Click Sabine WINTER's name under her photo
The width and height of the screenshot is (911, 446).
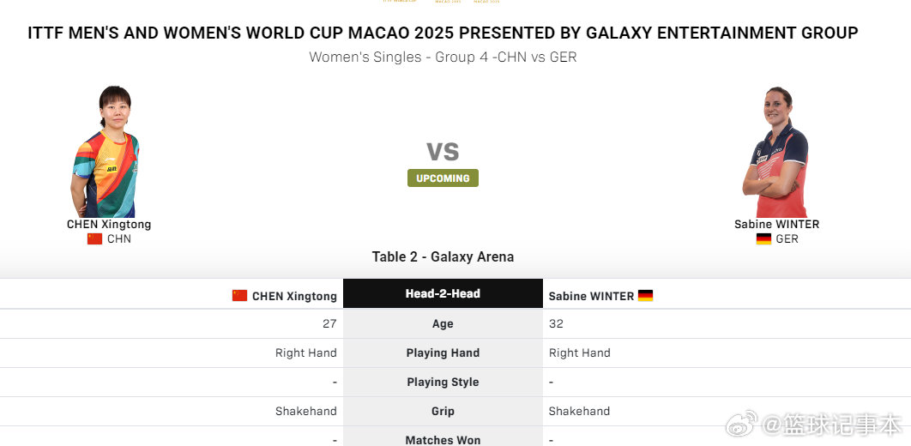[776, 225]
